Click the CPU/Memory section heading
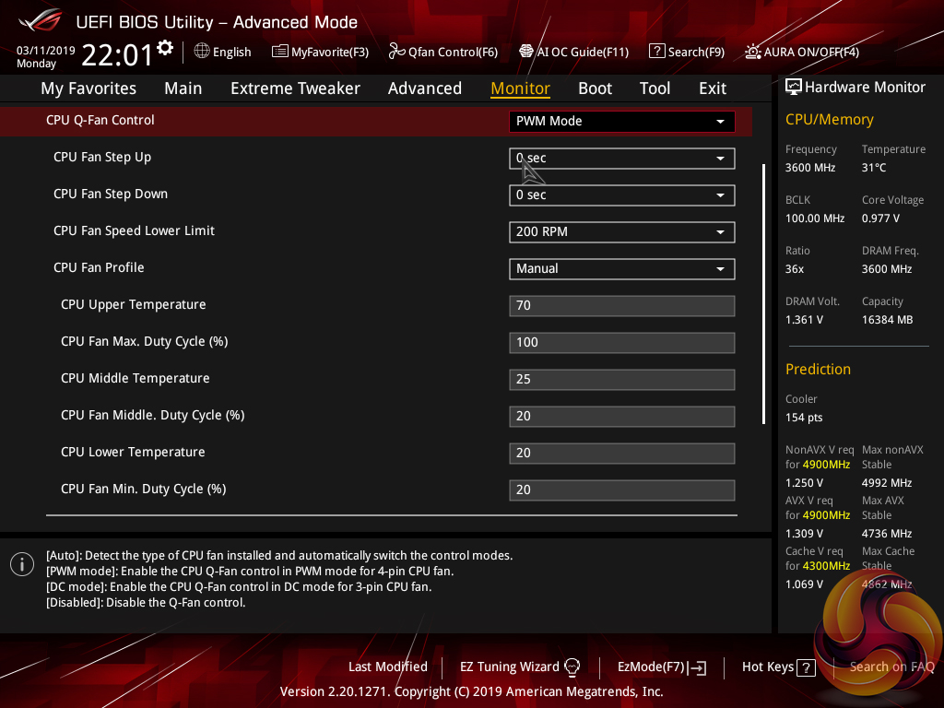Screen dimensions: 944x708 click(x=829, y=120)
